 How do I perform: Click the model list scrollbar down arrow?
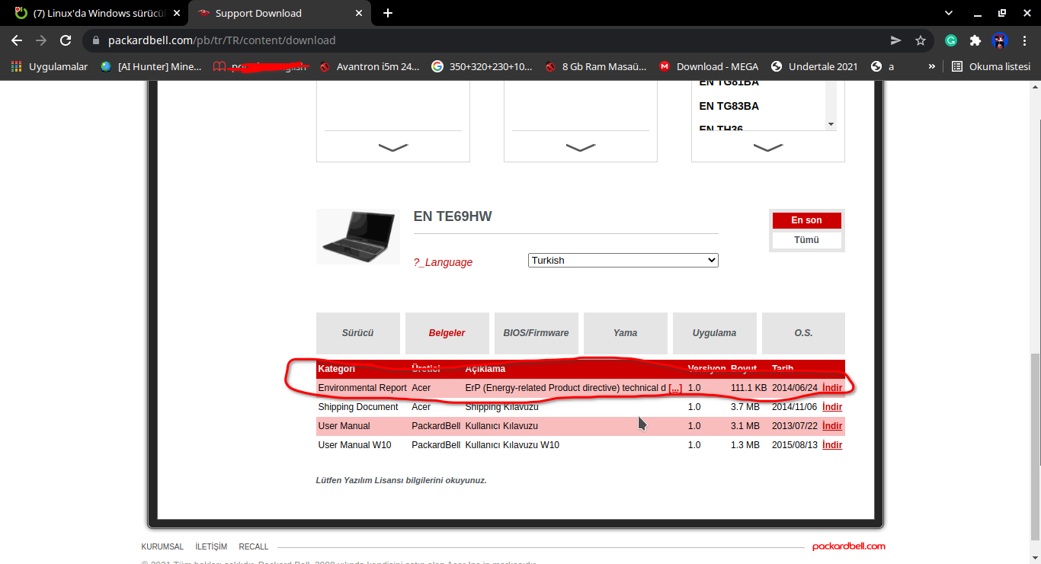(831, 124)
